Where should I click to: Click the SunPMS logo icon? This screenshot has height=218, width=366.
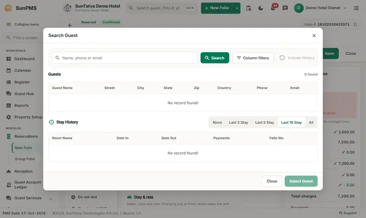(9, 8)
